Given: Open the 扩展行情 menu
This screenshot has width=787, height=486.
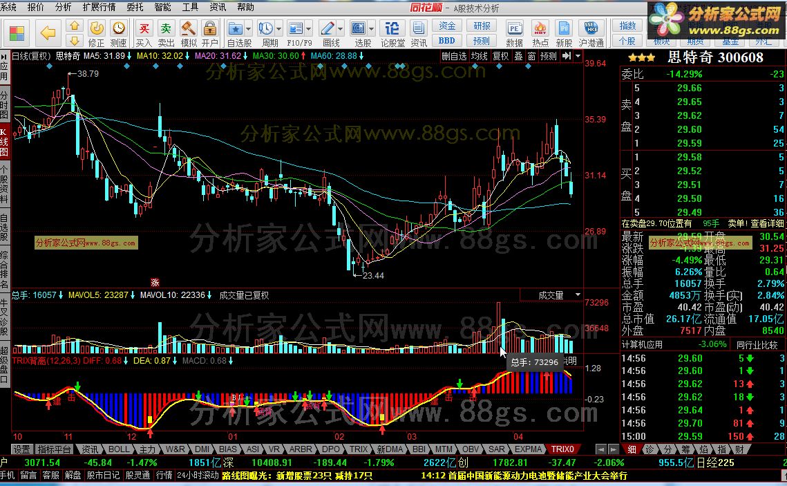Looking at the screenshot, I should point(99,7).
